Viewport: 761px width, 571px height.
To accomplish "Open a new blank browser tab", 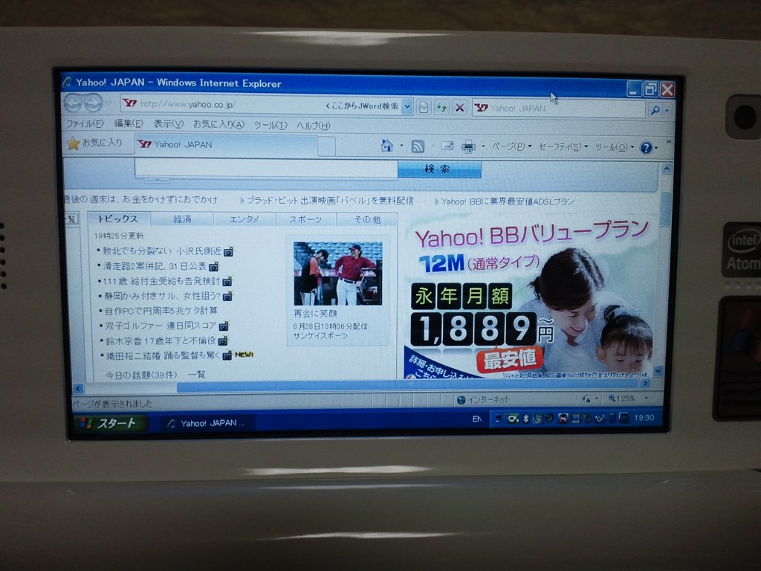I will coord(327,146).
